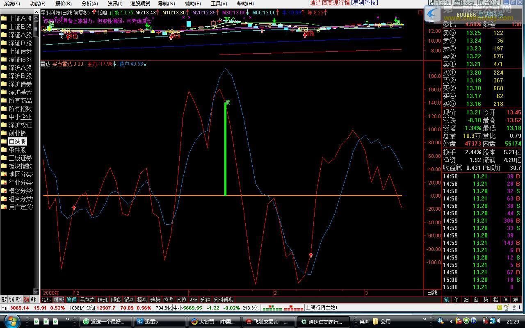Image resolution: width=525 pixels, height=328 pixels.
Task: Select 操盘 indicator tab
Action: click(x=142, y=300)
